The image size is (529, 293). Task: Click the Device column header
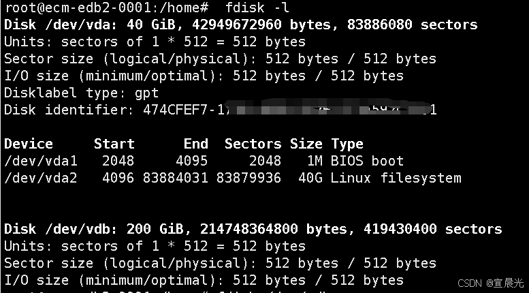pyautogui.click(x=29, y=144)
